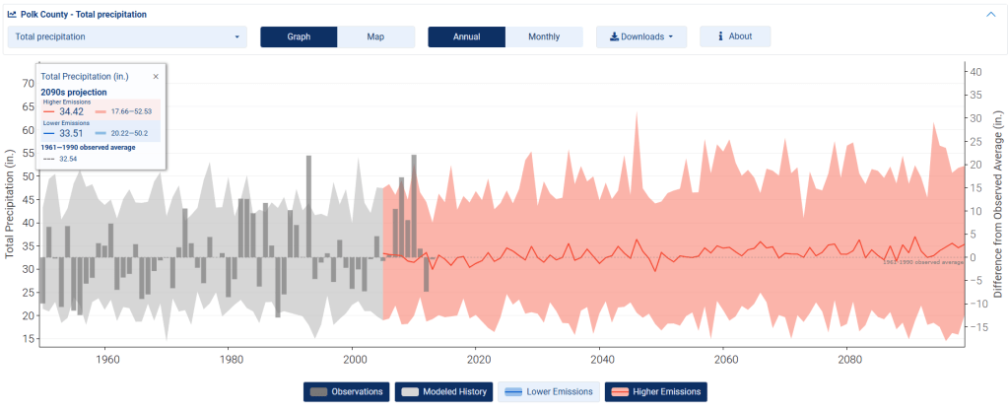Collapse the Polk County panel chevron
The width and height of the screenshot is (1008, 411).
[990, 15]
